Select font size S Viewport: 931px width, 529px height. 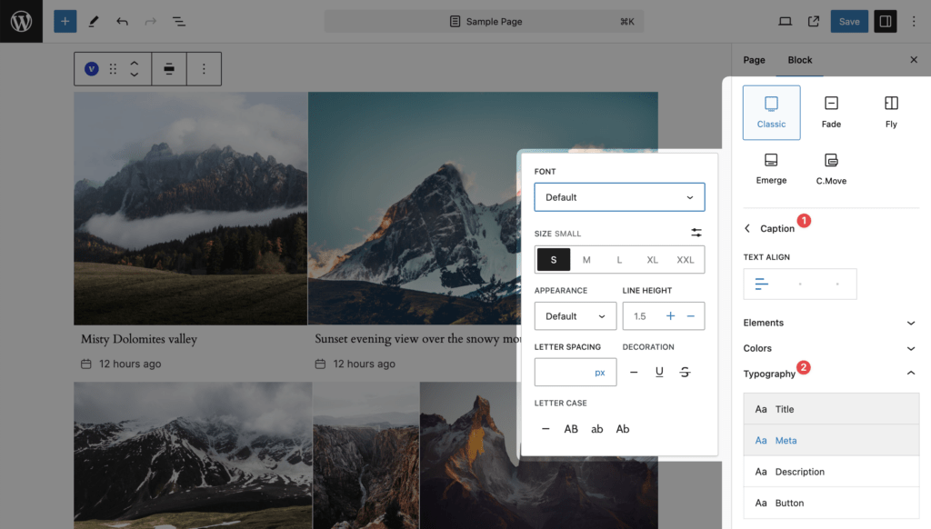[554, 259]
